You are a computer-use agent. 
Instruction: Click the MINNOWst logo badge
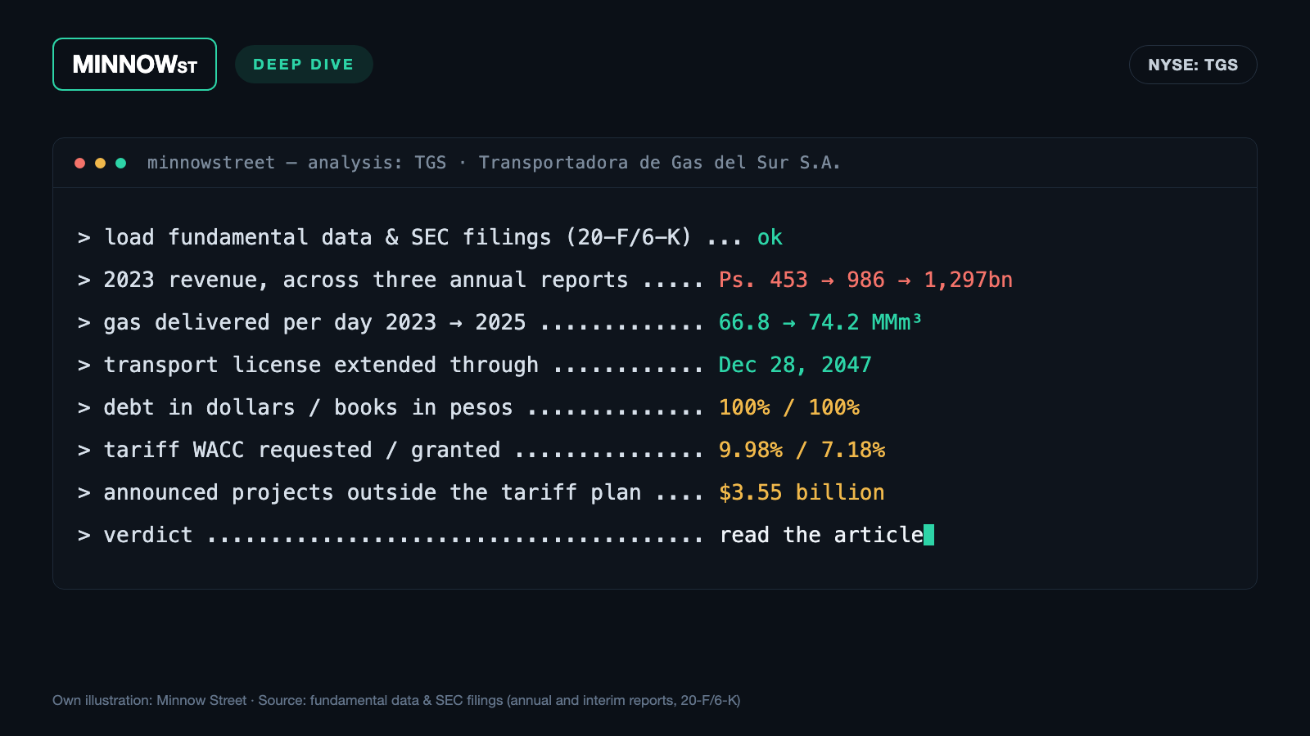tap(134, 65)
